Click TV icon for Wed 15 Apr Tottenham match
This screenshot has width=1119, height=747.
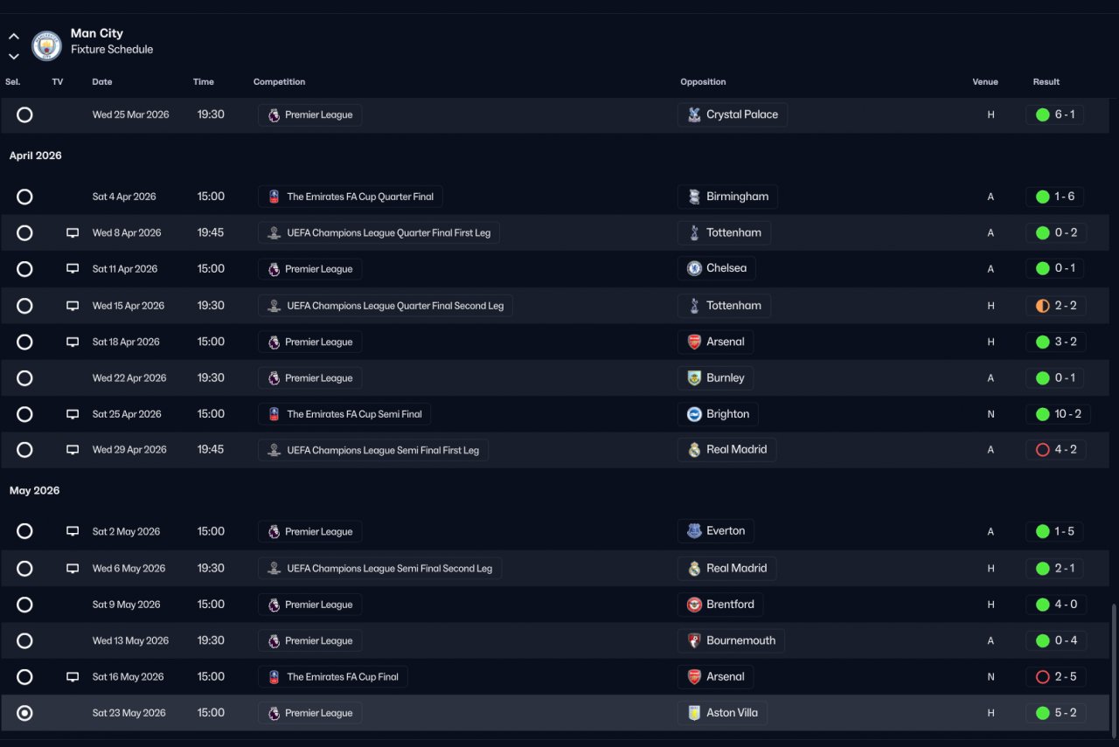(73, 306)
